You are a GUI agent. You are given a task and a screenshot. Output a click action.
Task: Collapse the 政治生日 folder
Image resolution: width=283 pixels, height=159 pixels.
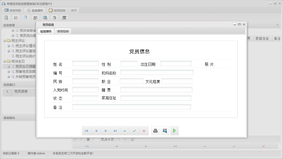coord(4,61)
